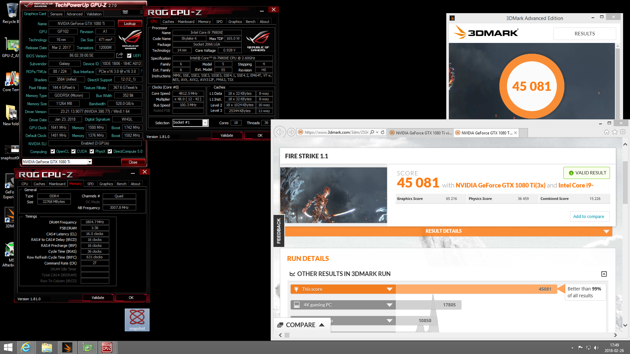Click volume speaker tray icon
Screen dimensions: 630x354
point(596,347)
